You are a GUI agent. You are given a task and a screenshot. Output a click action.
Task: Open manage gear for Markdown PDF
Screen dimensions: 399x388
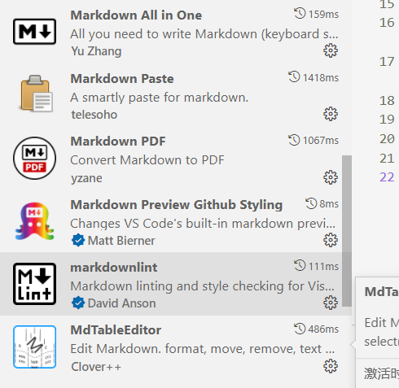click(x=331, y=177)
